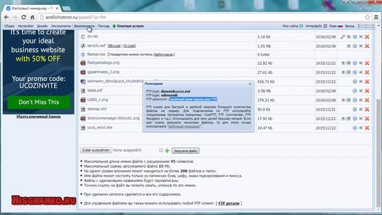Click the rename icon in the latest.pdf row

(361, 91)
